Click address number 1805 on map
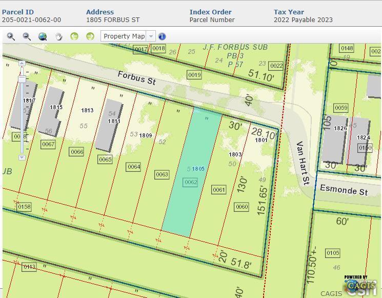Viewport: 382px width, 298px height. (198, 169)
